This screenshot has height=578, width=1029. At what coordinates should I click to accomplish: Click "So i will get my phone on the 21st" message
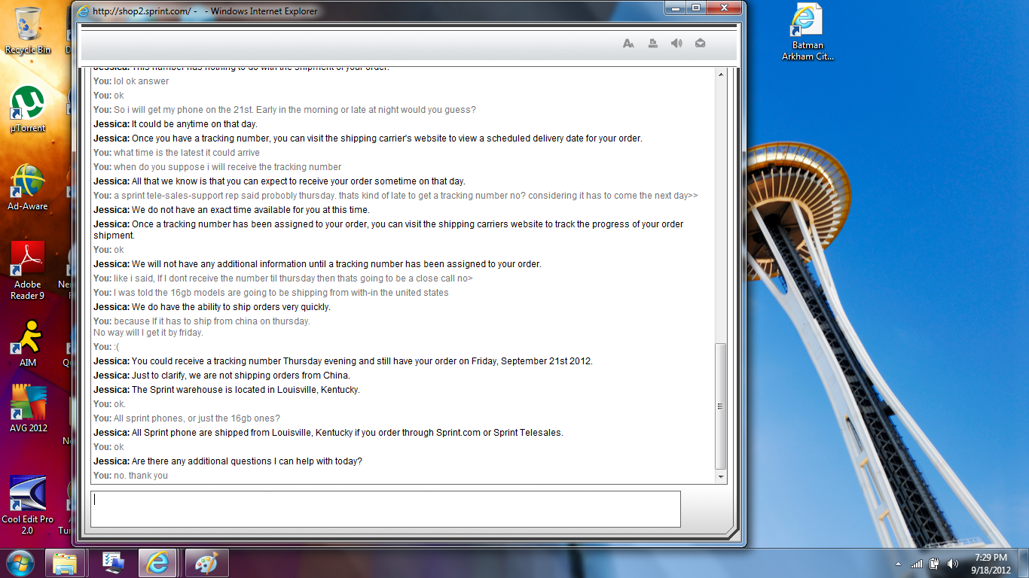(x=295, y=110)
